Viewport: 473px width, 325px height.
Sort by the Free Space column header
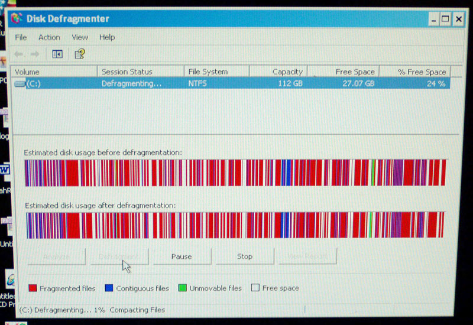click(344, 71)
